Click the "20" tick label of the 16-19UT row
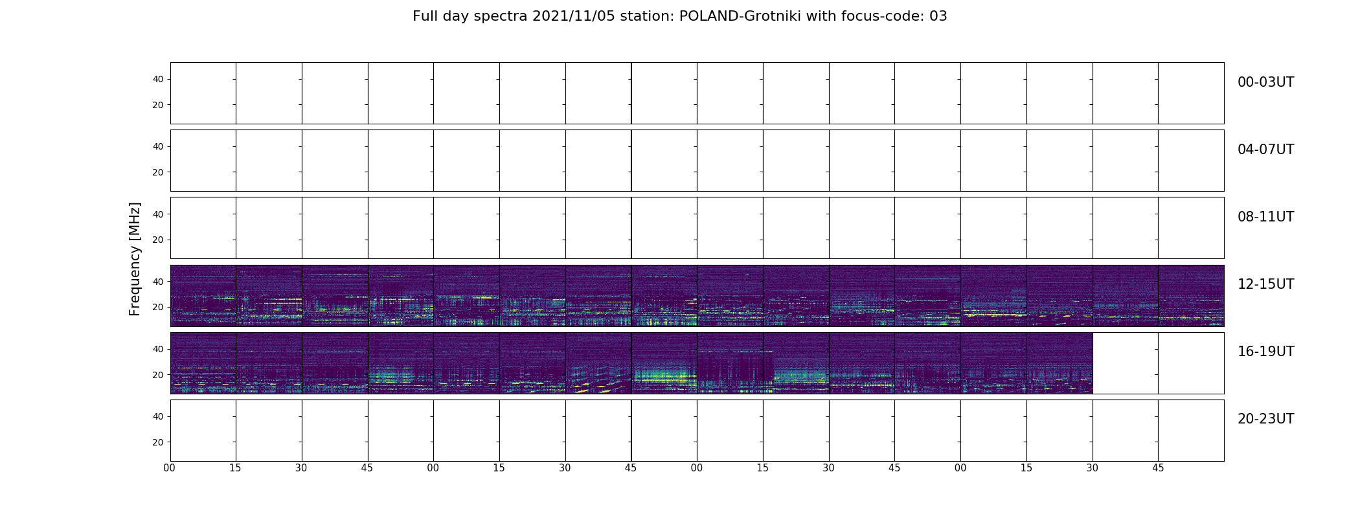The width and height of the screenshot is (1360, 518). pyautogui.click(x=157, y=375)
